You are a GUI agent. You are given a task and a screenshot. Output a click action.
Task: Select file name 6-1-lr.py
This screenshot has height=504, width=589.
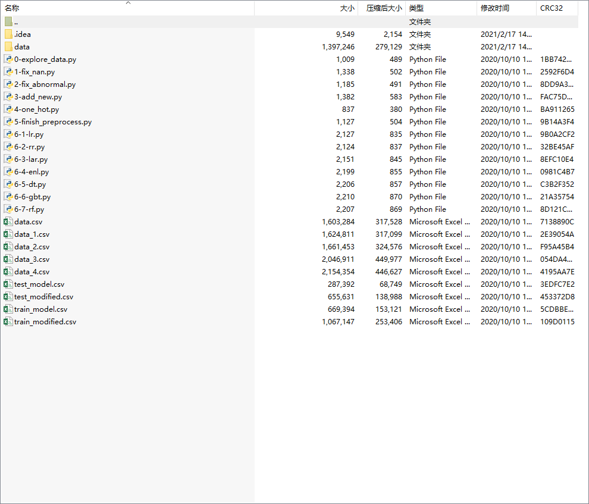[x=29, y=134]
